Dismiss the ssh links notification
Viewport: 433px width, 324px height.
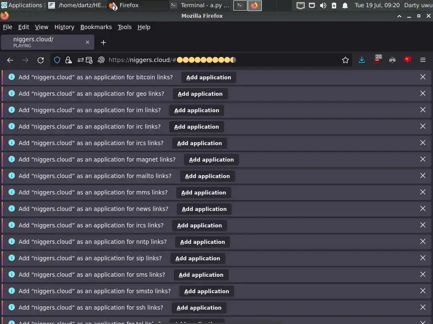[423, 307]
